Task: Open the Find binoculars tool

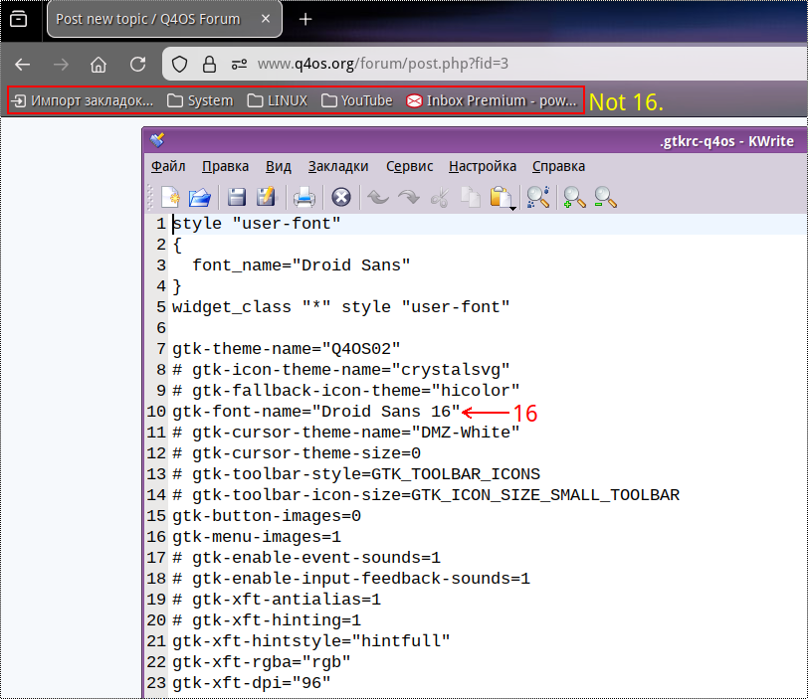Action: tap(538, 197)
